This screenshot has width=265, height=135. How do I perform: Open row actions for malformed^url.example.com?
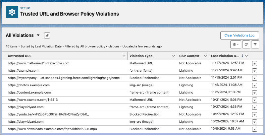pyautogui.click(x=254, y=63)
